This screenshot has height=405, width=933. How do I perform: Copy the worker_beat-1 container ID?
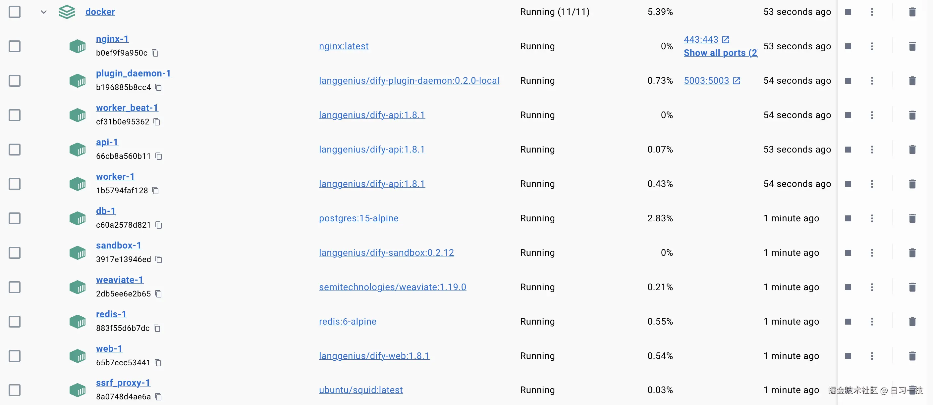click(156, 122)
